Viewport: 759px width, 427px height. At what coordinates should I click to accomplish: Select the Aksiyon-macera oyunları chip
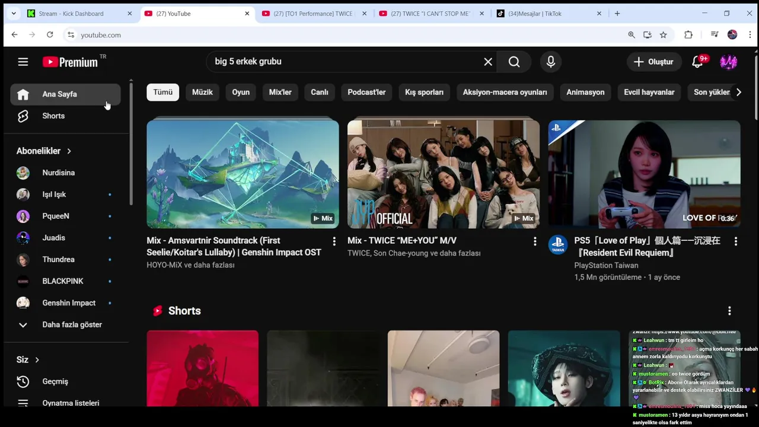[505, 92]
